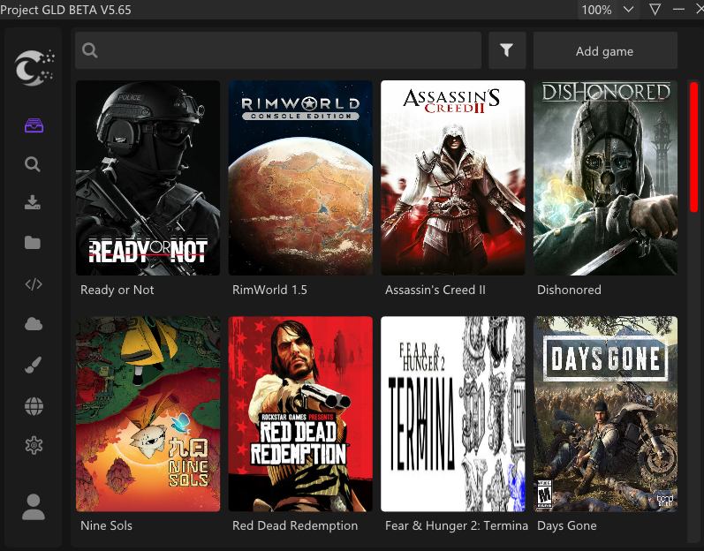The image size is (704, 551).
Task: Open the Nine Sols cover art
Action: point(148,414)
